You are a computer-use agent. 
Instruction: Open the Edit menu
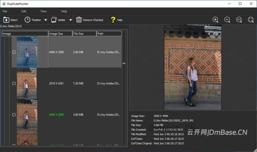24,11
